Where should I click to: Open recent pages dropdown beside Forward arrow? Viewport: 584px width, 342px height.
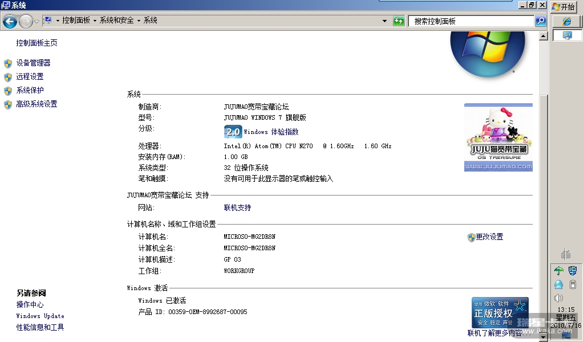36,22
